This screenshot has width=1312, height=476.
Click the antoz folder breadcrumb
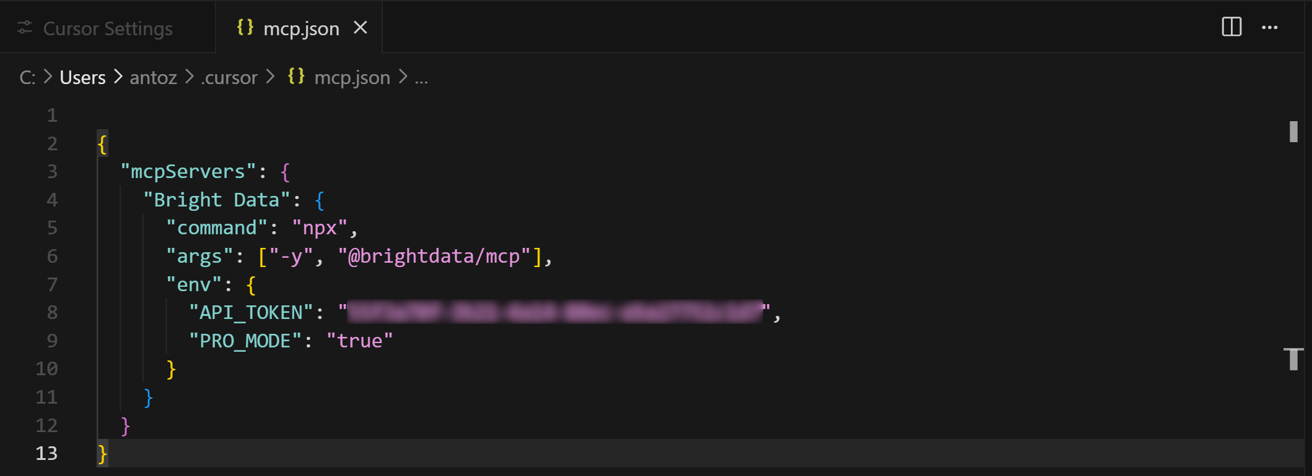tap(152, 77)
